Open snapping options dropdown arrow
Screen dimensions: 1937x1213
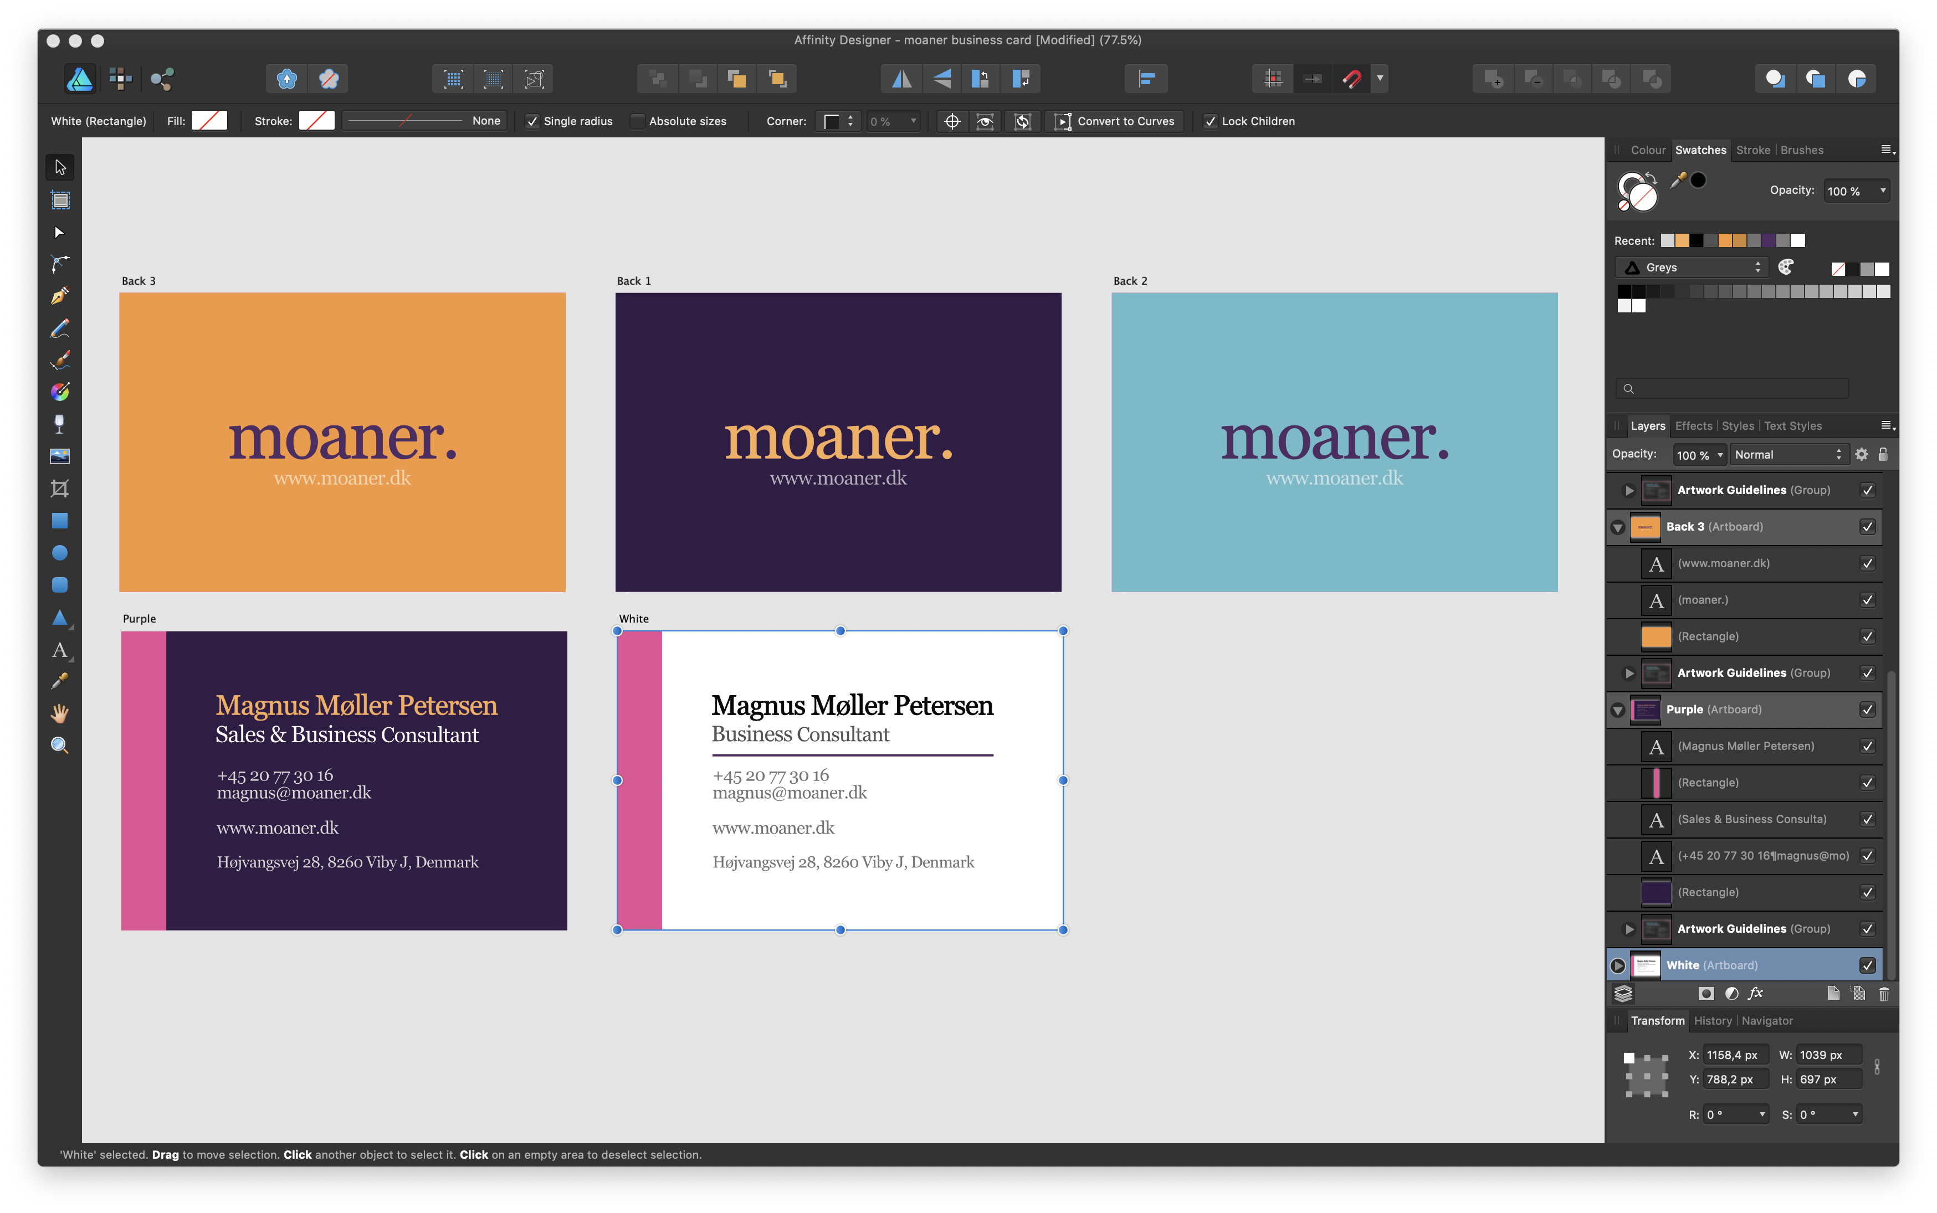point(1380,79)
